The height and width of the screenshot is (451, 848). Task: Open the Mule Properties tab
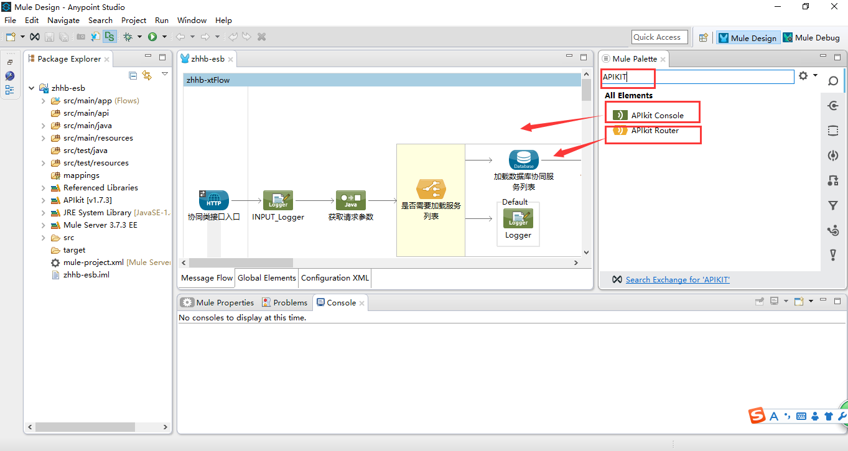pyautogui.click(x=217, y=302)
